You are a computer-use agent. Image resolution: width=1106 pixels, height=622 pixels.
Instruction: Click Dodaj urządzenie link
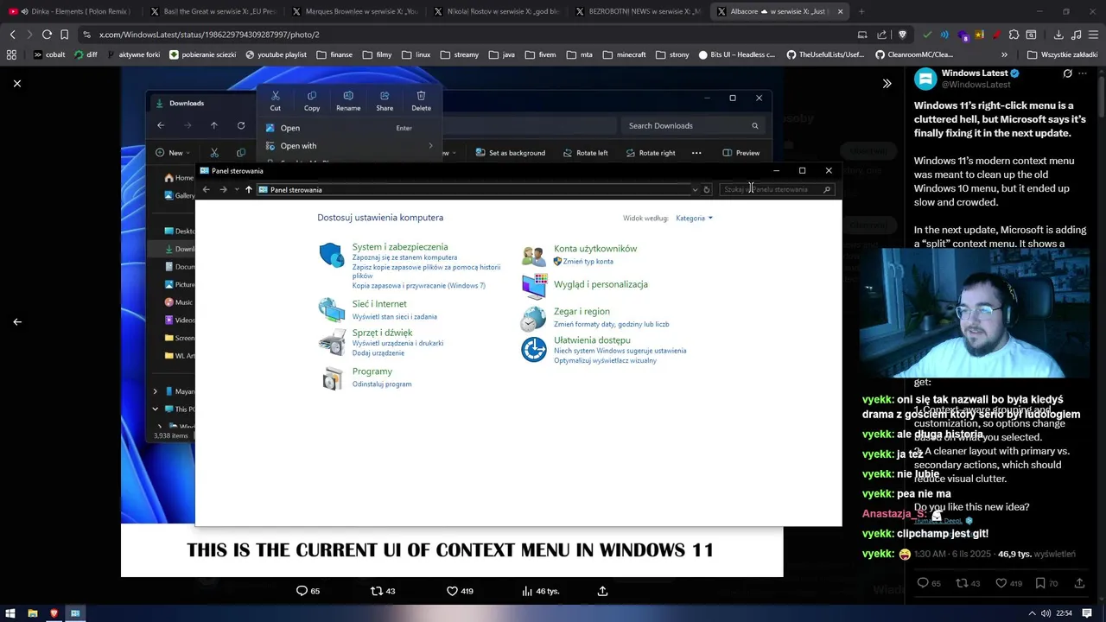tap(378, 353)
